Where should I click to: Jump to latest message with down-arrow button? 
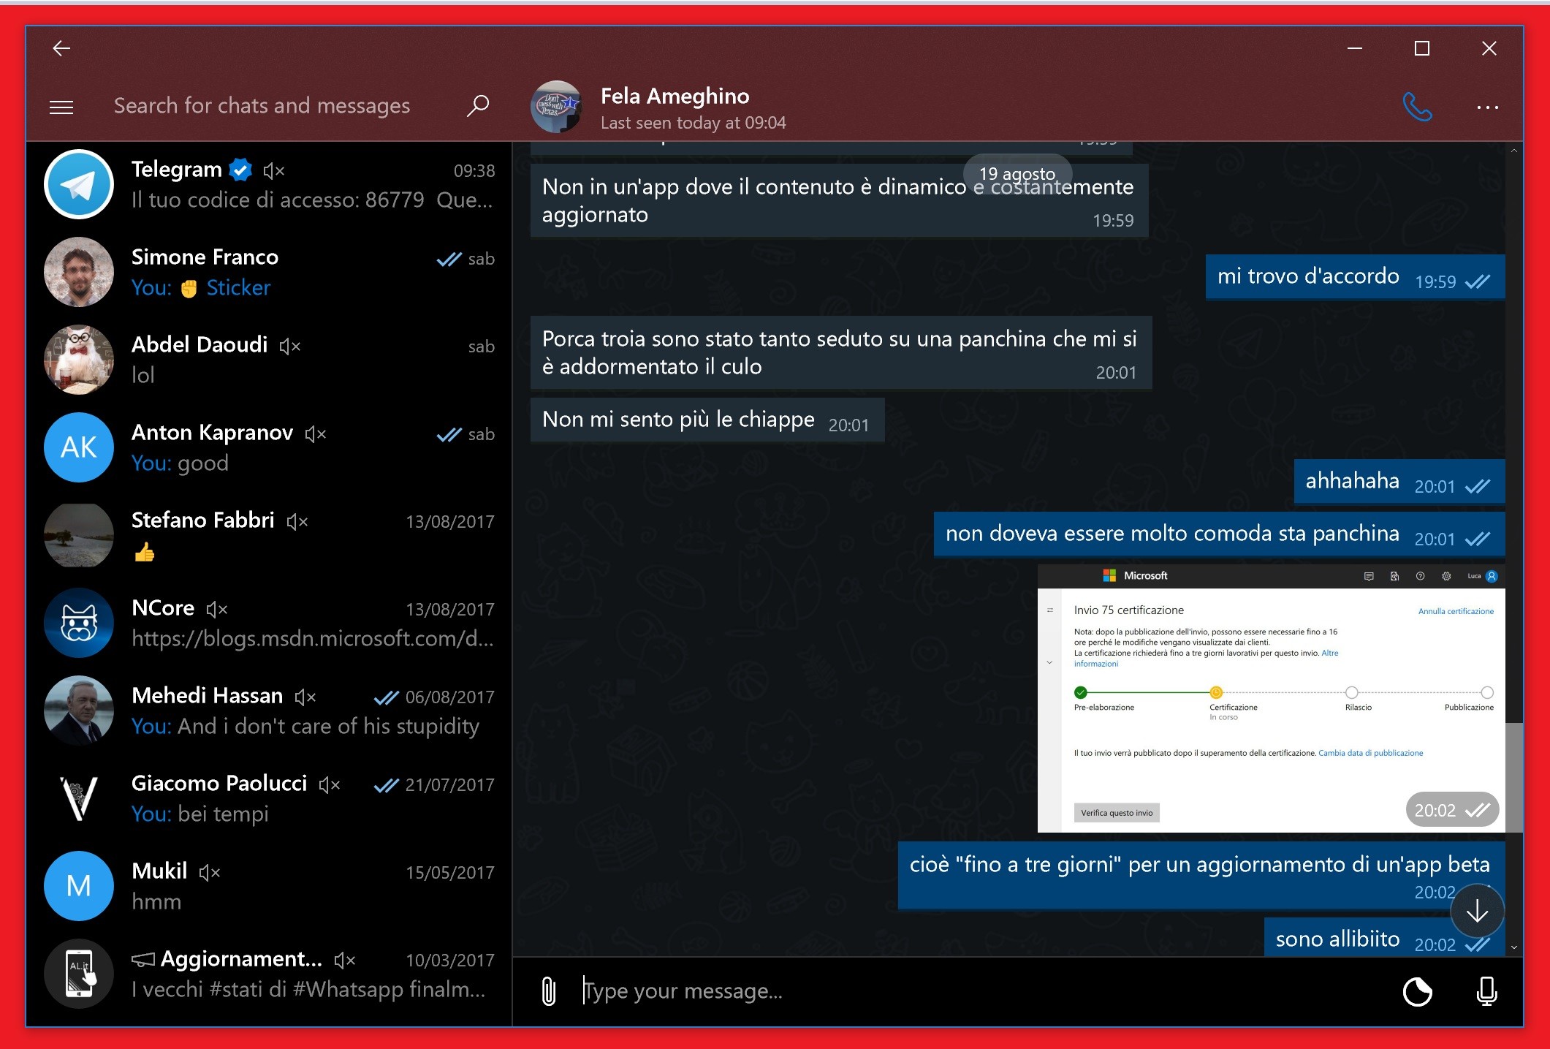[x=1477, y=911]
